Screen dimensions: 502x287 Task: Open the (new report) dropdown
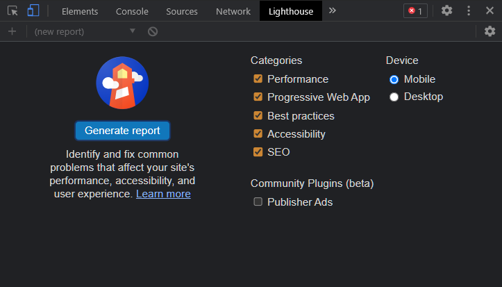point(85,31)
